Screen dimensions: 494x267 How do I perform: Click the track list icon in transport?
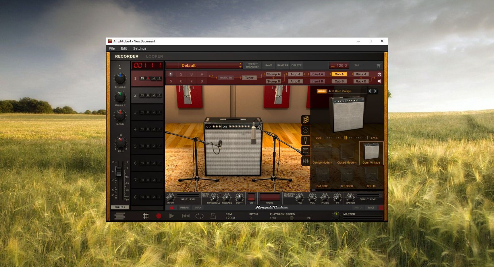tap(119, 216)
